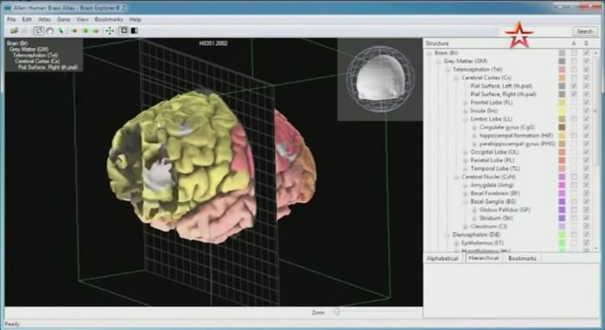The image size is (605, 330).
Task: Open the Gene menu
Action: click(x=64, y=19)
